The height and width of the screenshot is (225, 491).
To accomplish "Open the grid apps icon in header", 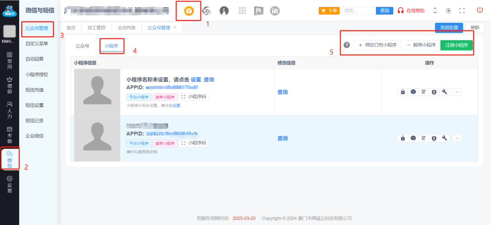I will tap(242, 11).
